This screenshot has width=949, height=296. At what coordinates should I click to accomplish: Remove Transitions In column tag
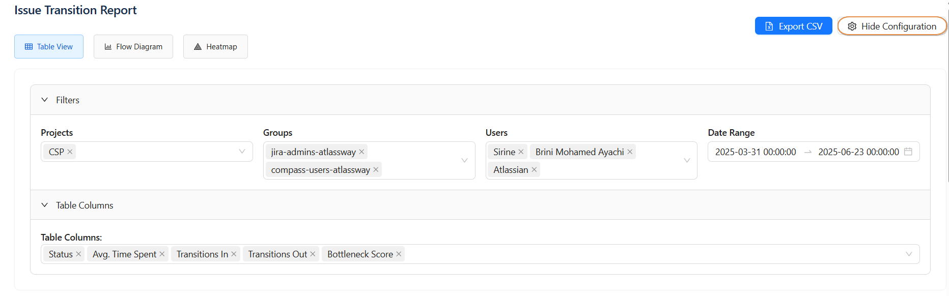click(234, 254)
